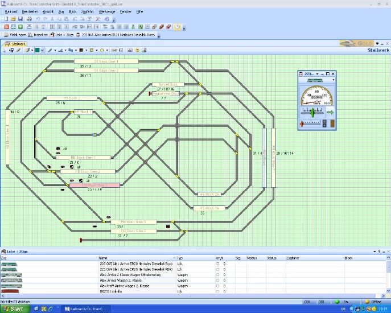Open the Inspektor panel
Screen dimensions: 391x313
tap(38, 35)
